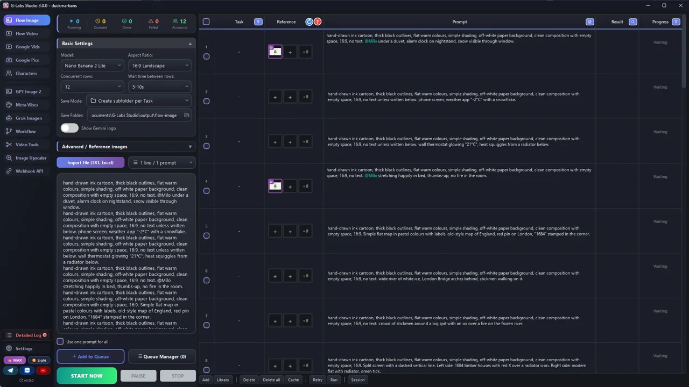Switch to Flow Video in sidebar
This screenshot has width=689, height=387.
(27, 34)
